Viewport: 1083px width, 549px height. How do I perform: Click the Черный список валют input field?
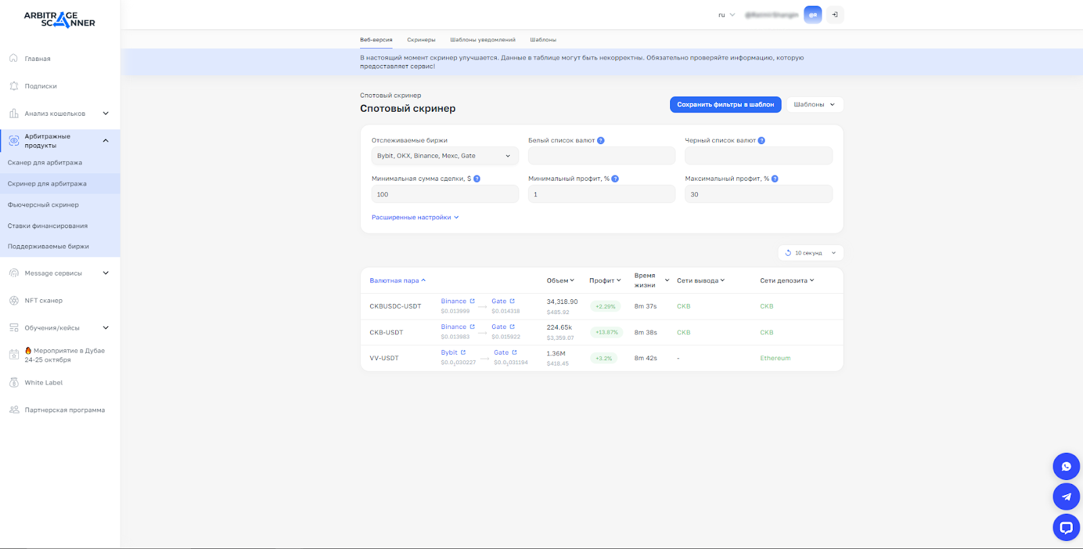click(759, 156)
